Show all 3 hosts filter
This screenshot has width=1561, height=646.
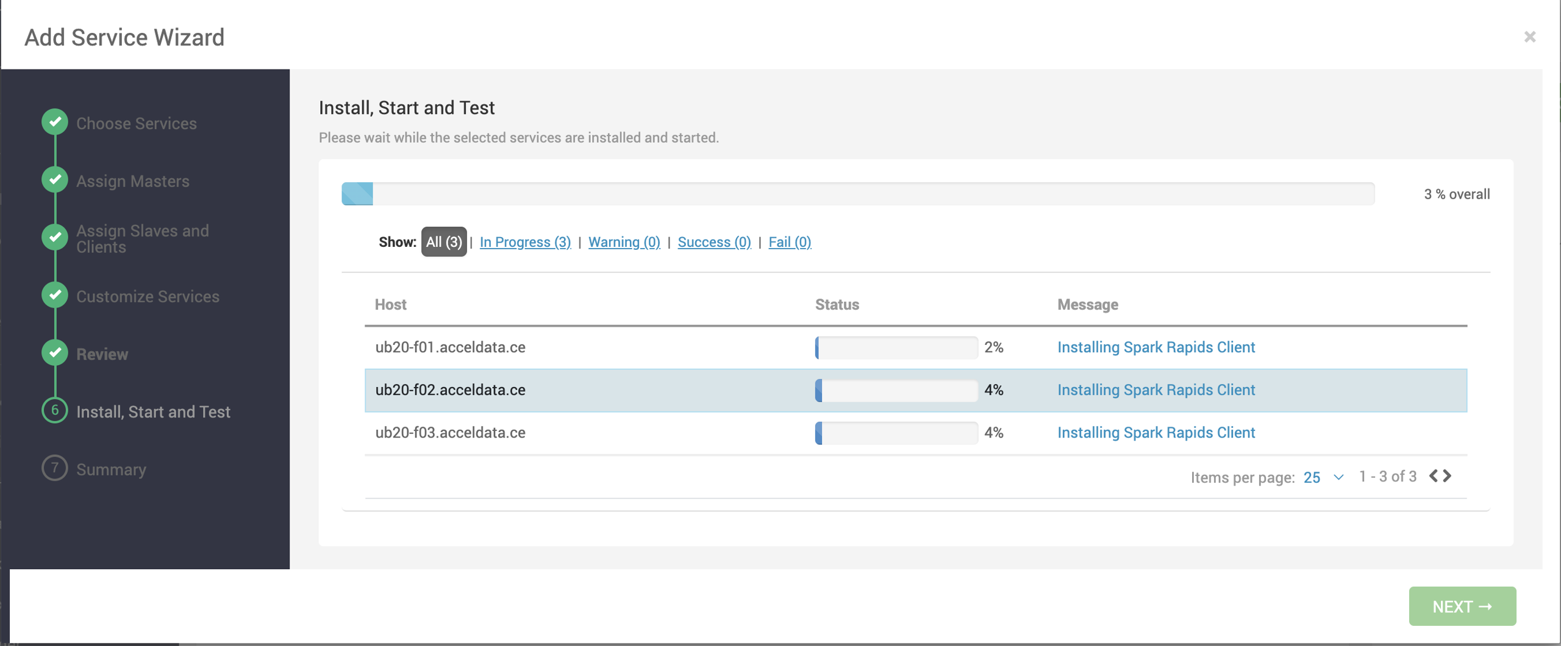coord(443,242)
